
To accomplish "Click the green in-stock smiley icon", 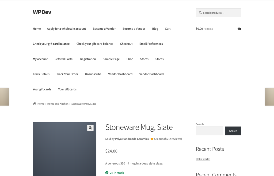I will click(107, 173).
